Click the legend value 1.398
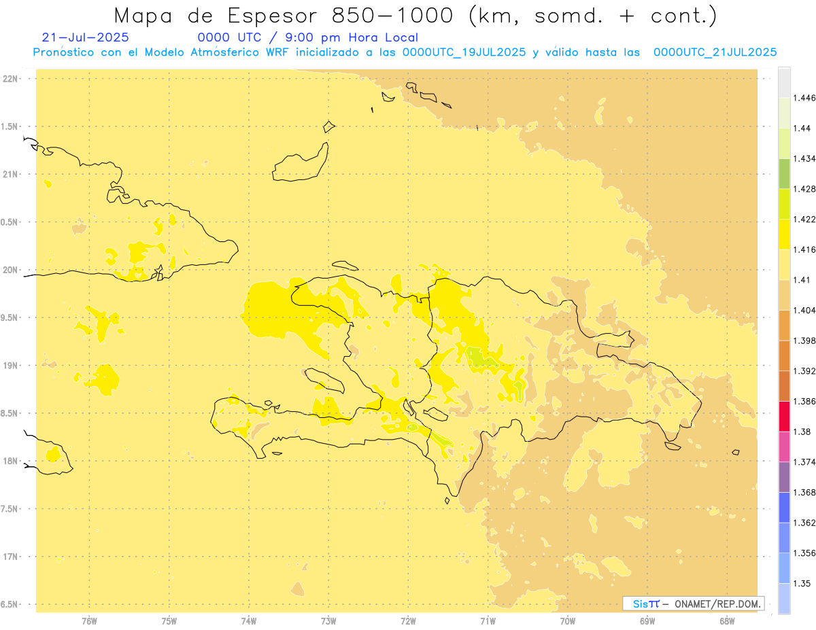This screenshot has height=630, width=816. tap(805, 340)
